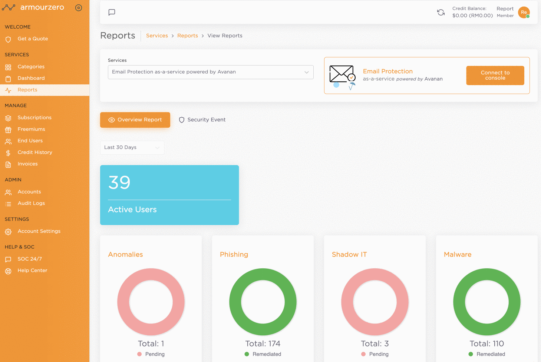Click the Subscriptions layers icon

coord(8,118)
